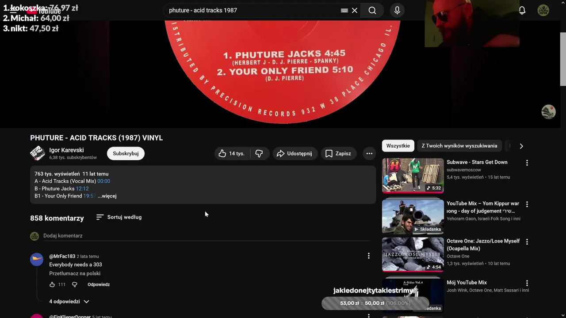This screenshot has width=566, height=318.
Task: Dislike the Everybody needs a 303 comment
Action: (x=75, y=284)
